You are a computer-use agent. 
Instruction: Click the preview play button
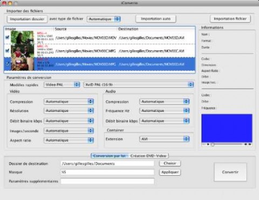208,144
